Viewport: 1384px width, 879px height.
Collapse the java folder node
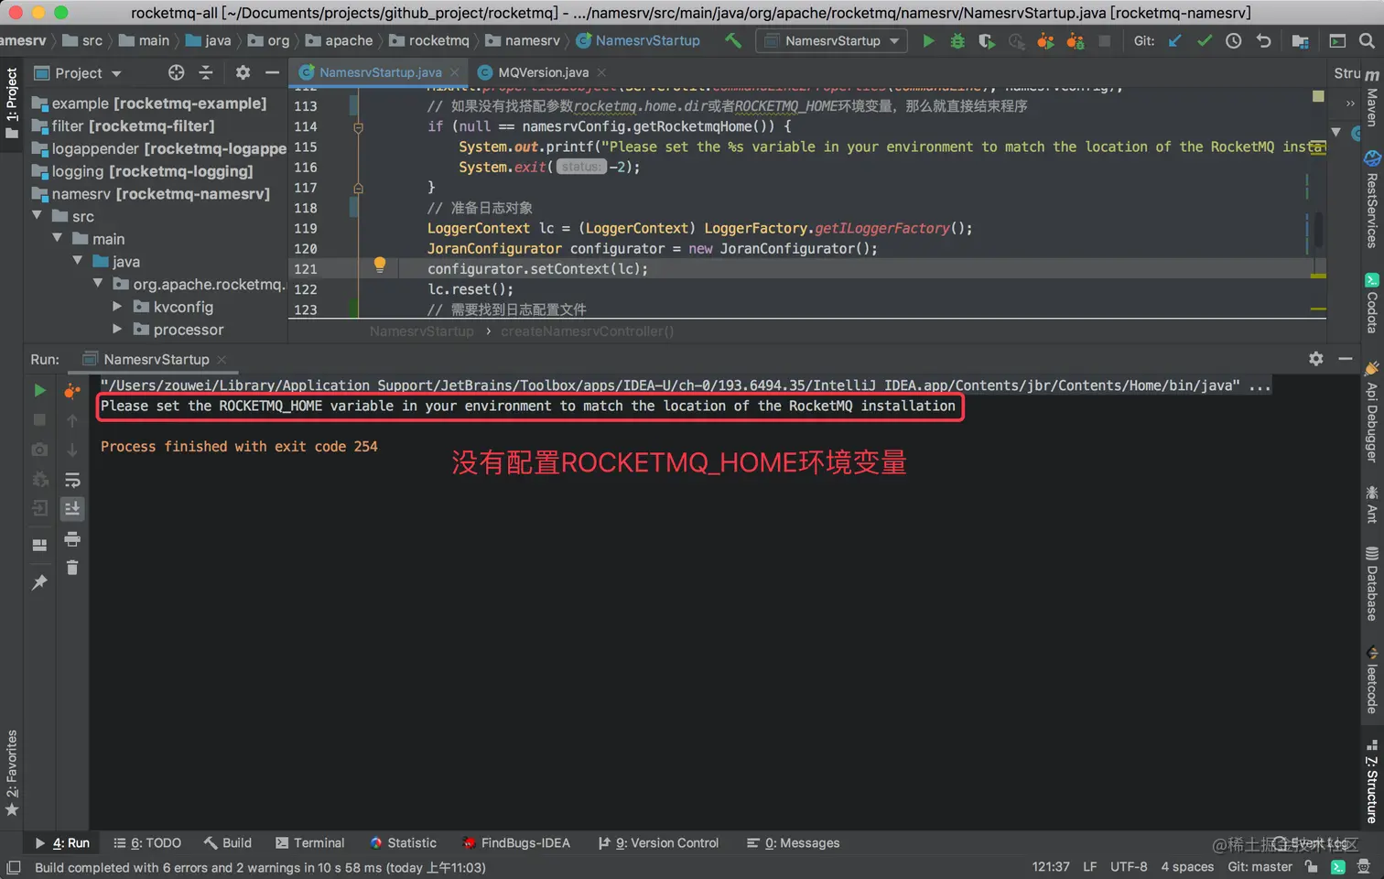click(78, 261)
